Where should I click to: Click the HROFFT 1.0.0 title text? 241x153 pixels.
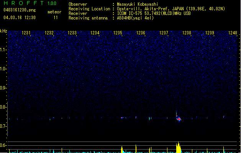click(x=30, y=3)
